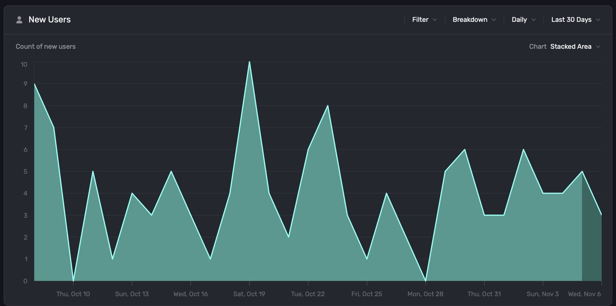Screen dimensions: 616x306
Task: Click the chevron beside Stacked Area
Action: coord(598,47)
